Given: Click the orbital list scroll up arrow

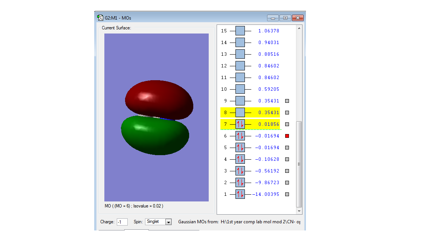Looking at the screenshot, I should coord(299,28).
